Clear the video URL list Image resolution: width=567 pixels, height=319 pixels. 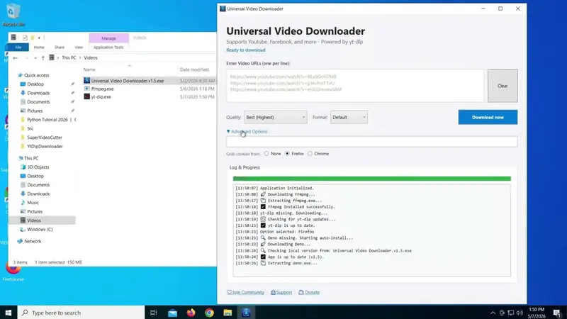tap(503, 86)
